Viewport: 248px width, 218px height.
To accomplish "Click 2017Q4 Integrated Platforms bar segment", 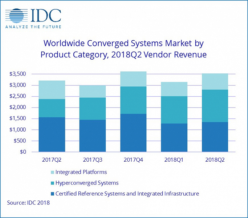I will [133, 79].
